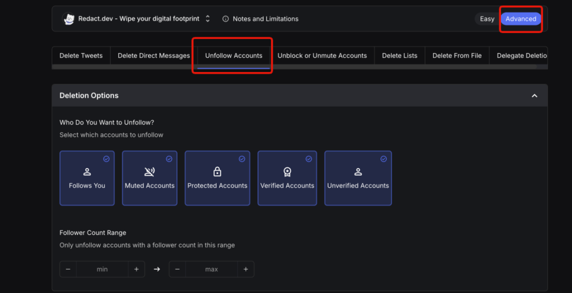Click the Unverified Accounts person icon

(x=358, y=172)
